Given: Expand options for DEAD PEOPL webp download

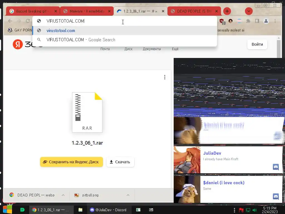Looking at the screenshot, I should 63,195.
